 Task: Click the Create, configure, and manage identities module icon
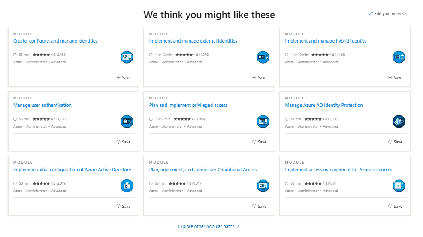[127, 57]
